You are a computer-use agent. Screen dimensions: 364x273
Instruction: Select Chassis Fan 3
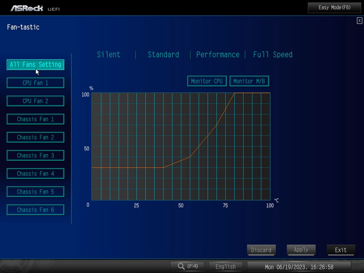[35, 155]
